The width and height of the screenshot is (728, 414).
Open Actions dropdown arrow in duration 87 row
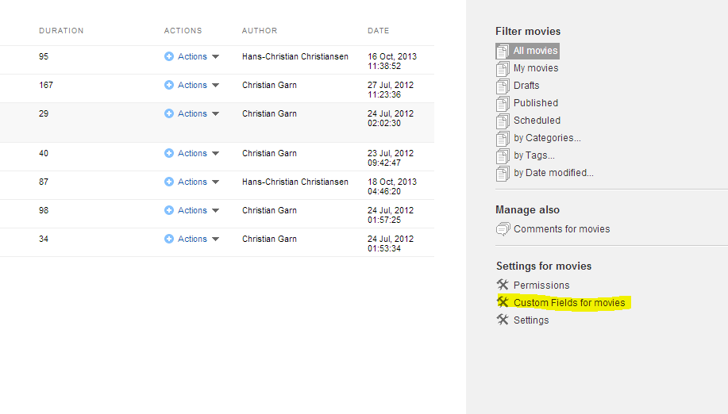pyautogui.click(x=215, y=182)
